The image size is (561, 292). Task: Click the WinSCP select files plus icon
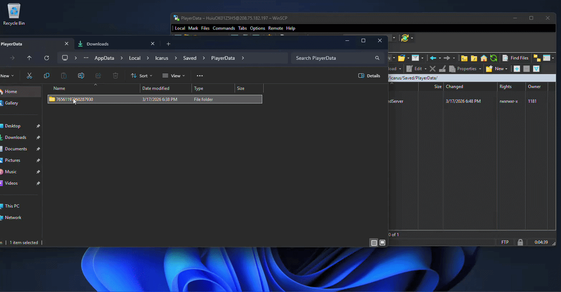pyautogui.click(x=517, y=69)
